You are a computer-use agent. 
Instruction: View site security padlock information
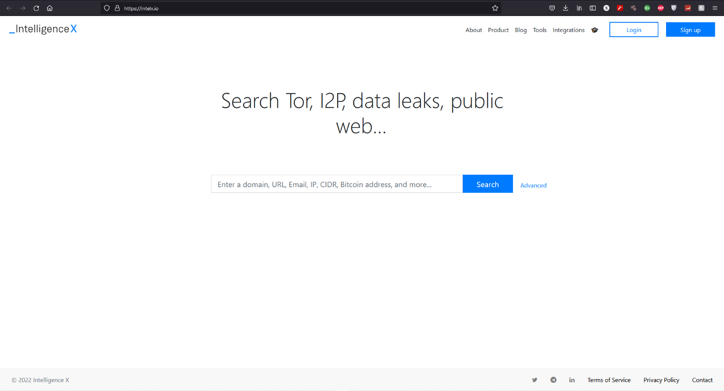pyautogui.click(x=117, y=8)
